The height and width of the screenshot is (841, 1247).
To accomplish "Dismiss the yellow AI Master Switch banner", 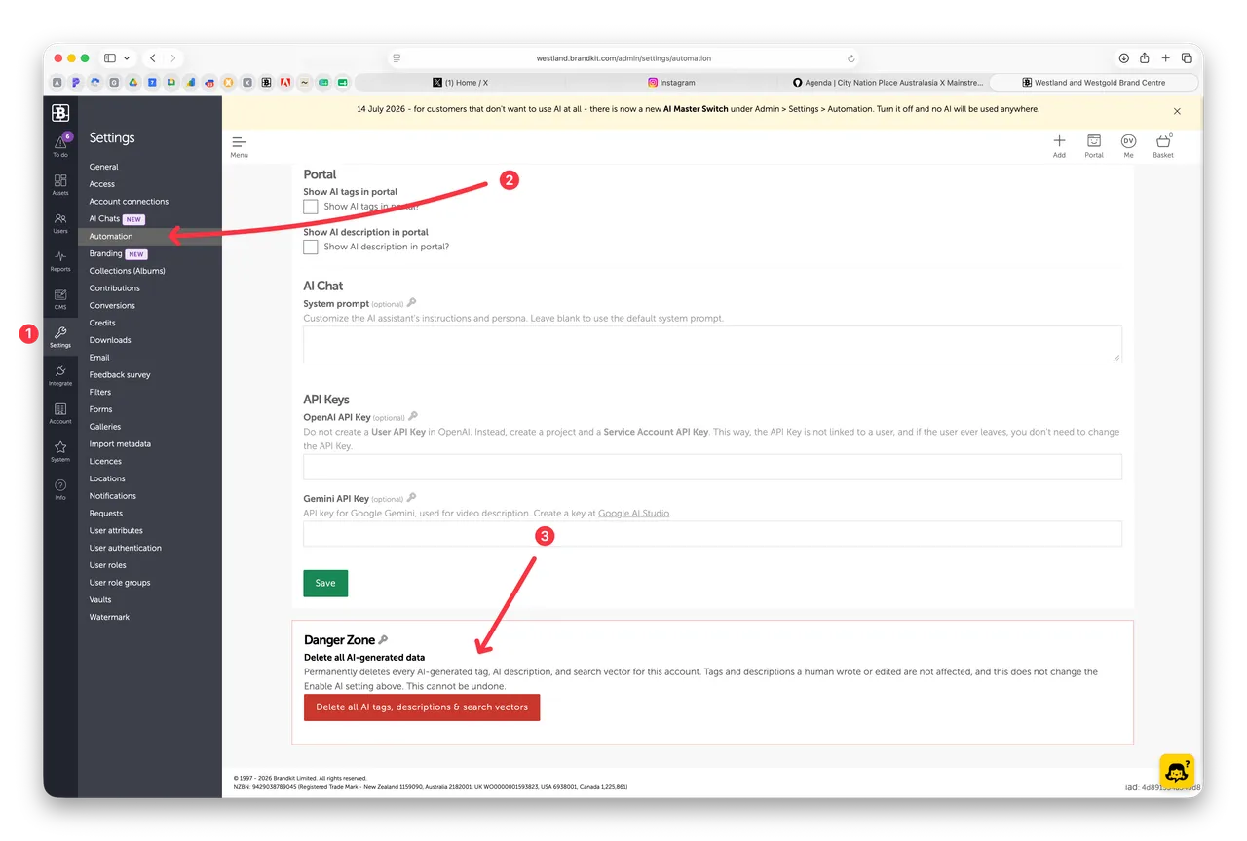I will click(1177, 111).
